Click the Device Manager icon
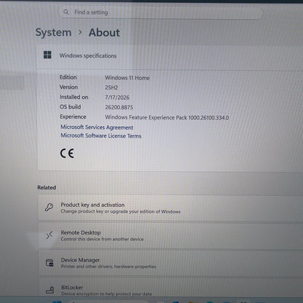303x303 pixels. [50, 263]
